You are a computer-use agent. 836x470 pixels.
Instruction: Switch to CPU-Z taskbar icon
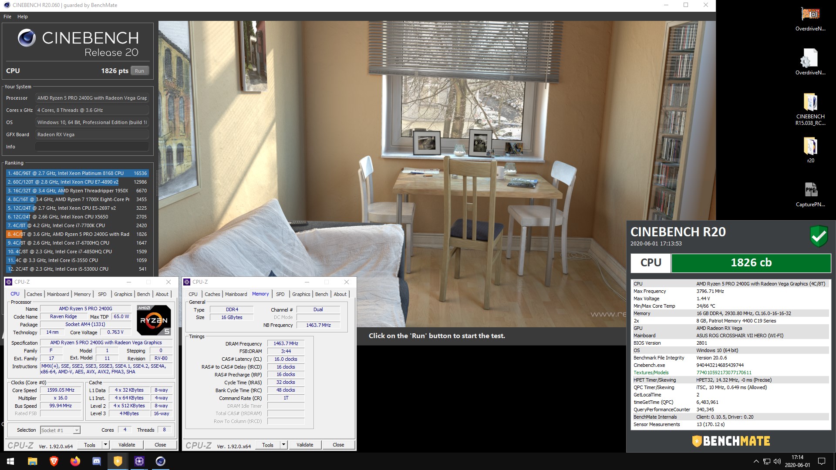click(139, 461)
